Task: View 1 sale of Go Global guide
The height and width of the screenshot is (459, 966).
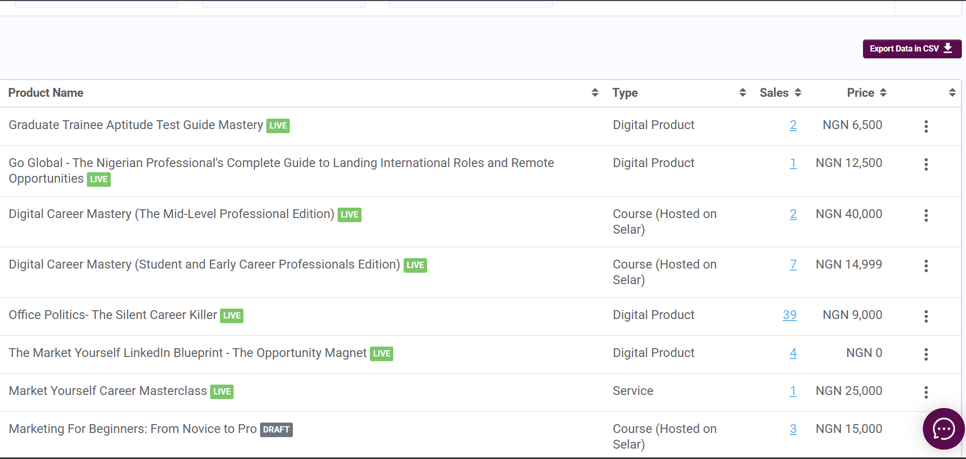Action: pos(793,163)
